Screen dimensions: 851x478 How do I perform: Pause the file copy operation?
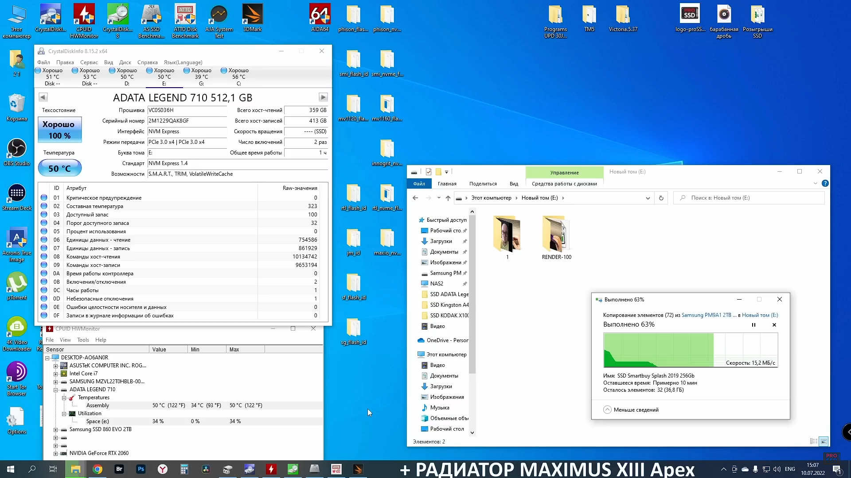(x=753, y=325)
